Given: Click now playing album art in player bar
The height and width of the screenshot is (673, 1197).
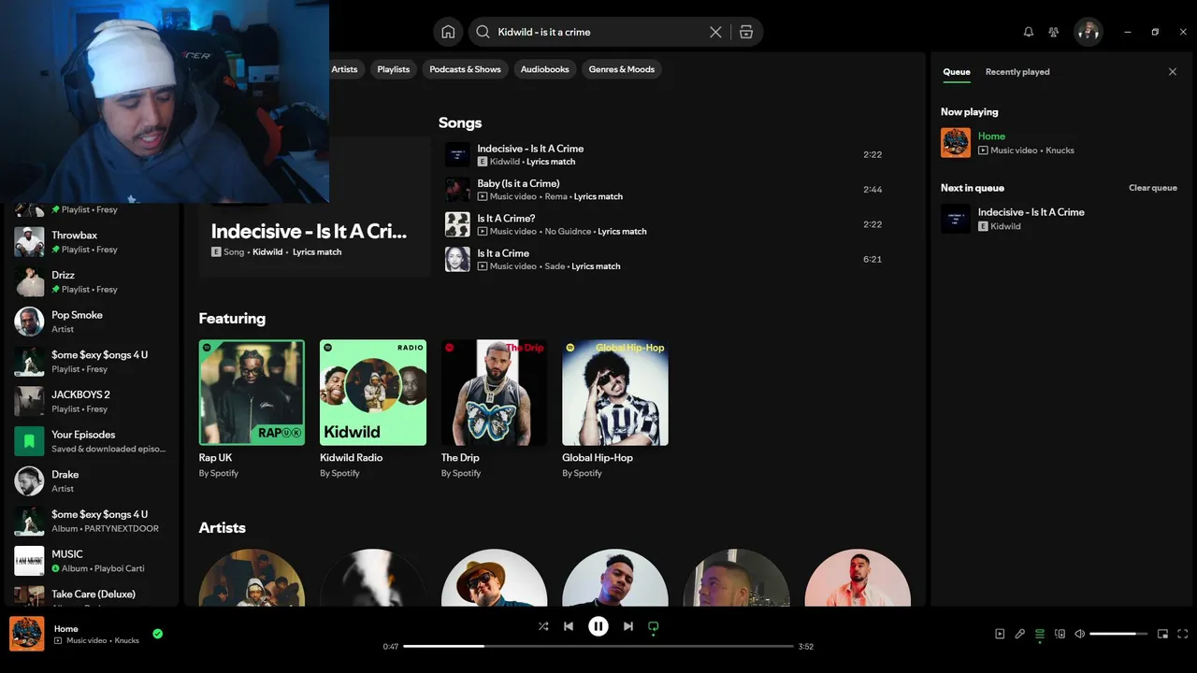Looking at the screenshot, I should 27,634.
